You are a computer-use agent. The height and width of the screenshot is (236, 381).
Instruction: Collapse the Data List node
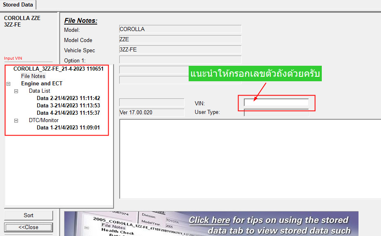[x=16, y=91]
